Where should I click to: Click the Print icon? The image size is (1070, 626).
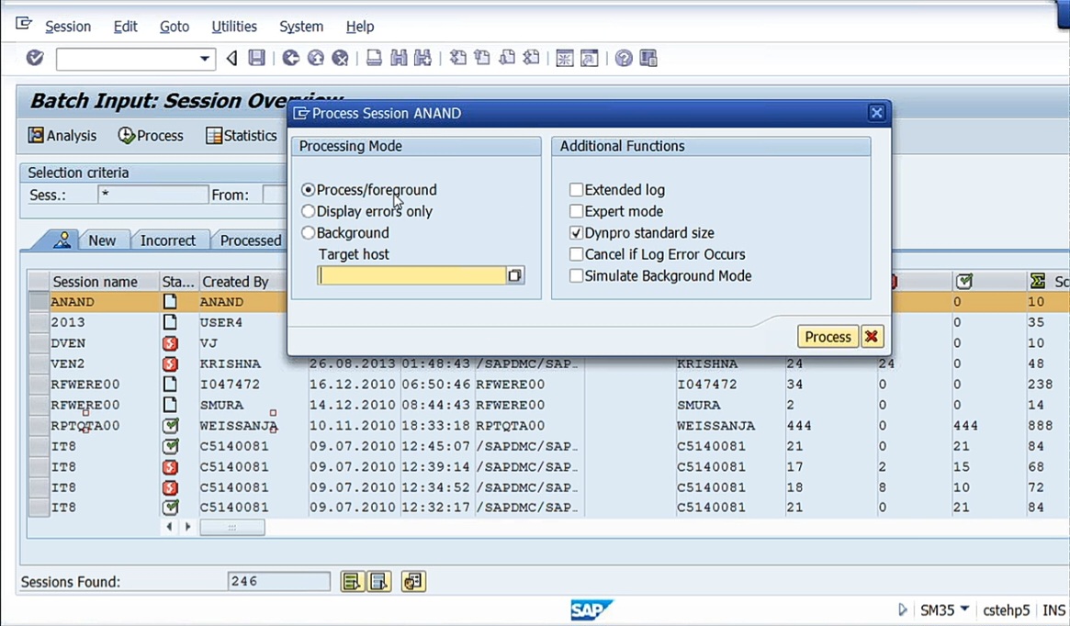click(x=374, y=58)
